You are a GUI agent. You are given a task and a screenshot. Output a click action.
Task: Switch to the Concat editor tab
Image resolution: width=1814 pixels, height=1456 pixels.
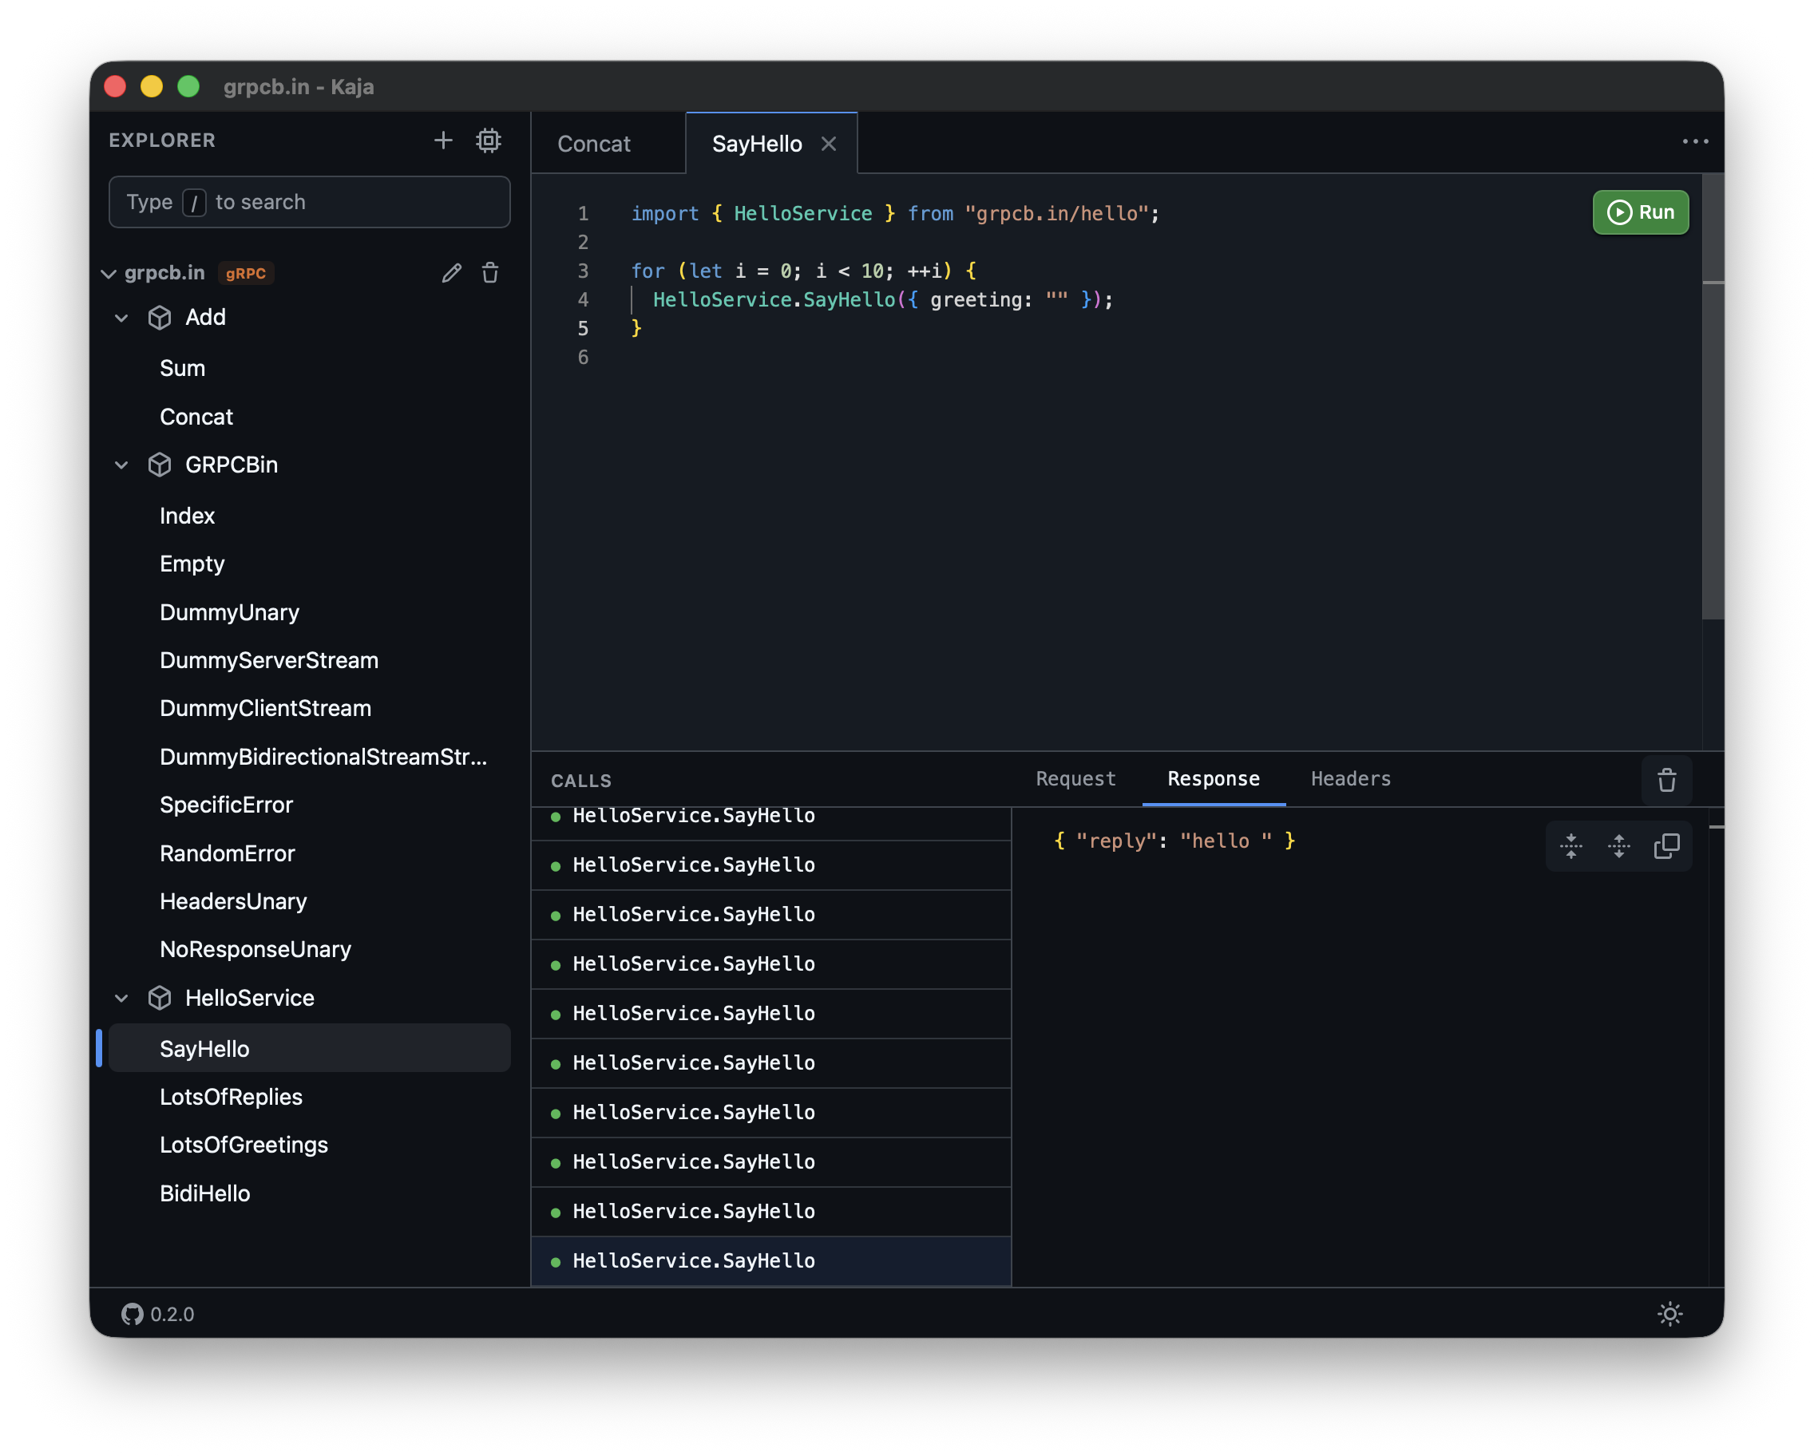593,144
